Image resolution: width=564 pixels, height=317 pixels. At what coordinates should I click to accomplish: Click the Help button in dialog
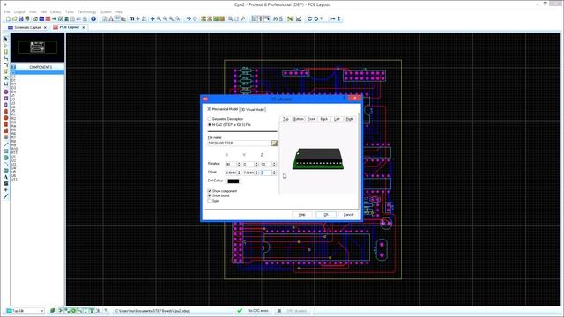pos(301,215)
